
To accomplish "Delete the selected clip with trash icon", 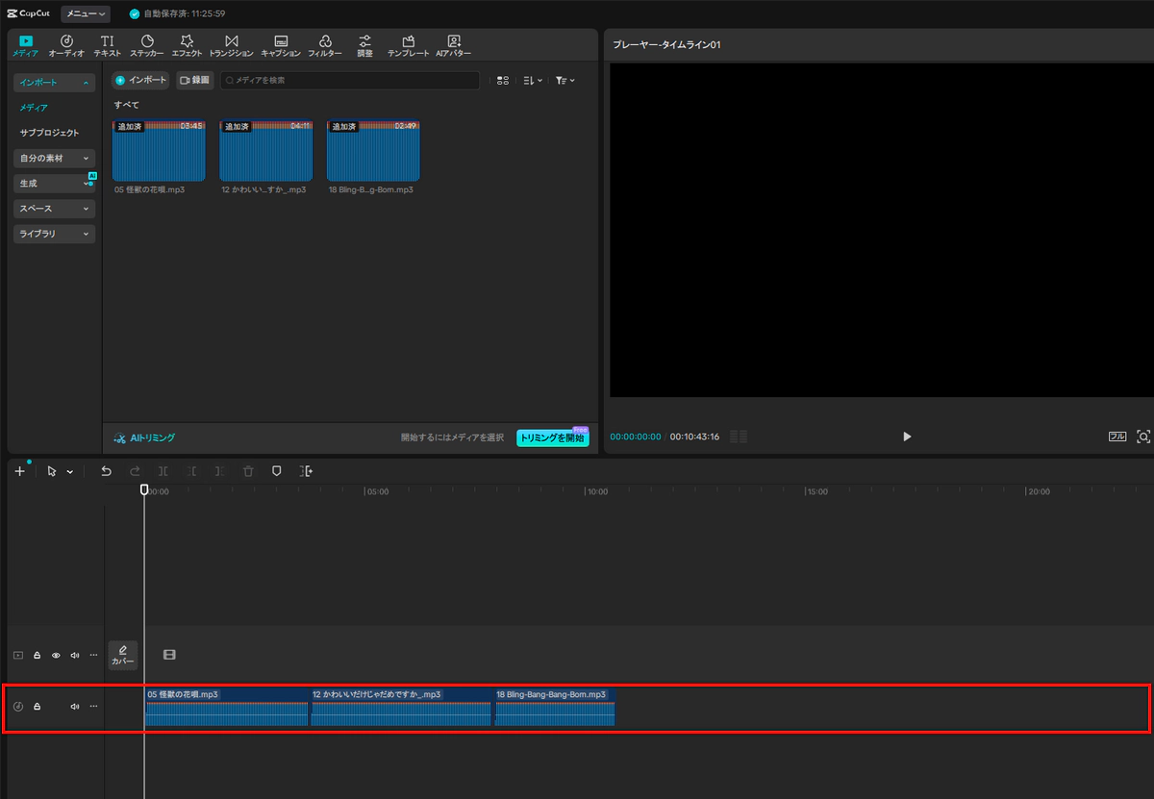I will click(x=248, y=471).
